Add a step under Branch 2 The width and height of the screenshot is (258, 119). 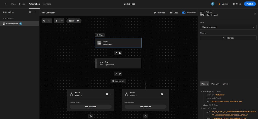145,116
